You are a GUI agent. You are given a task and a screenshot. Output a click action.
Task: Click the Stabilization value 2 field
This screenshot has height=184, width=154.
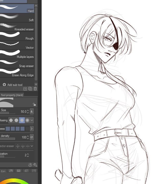(26, 155)
